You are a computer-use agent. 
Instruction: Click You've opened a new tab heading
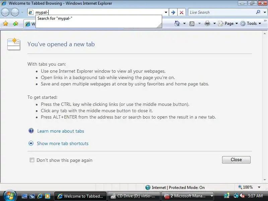click(61, 44)
